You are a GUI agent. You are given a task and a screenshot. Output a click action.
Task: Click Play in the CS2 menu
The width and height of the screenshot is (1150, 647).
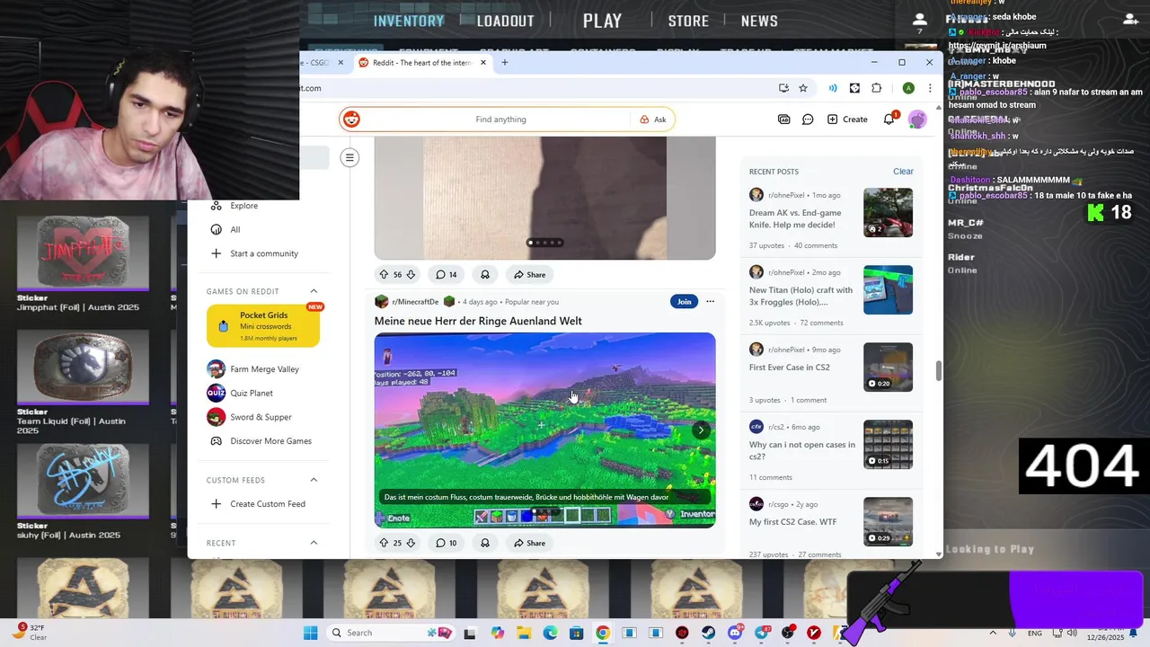602,21
